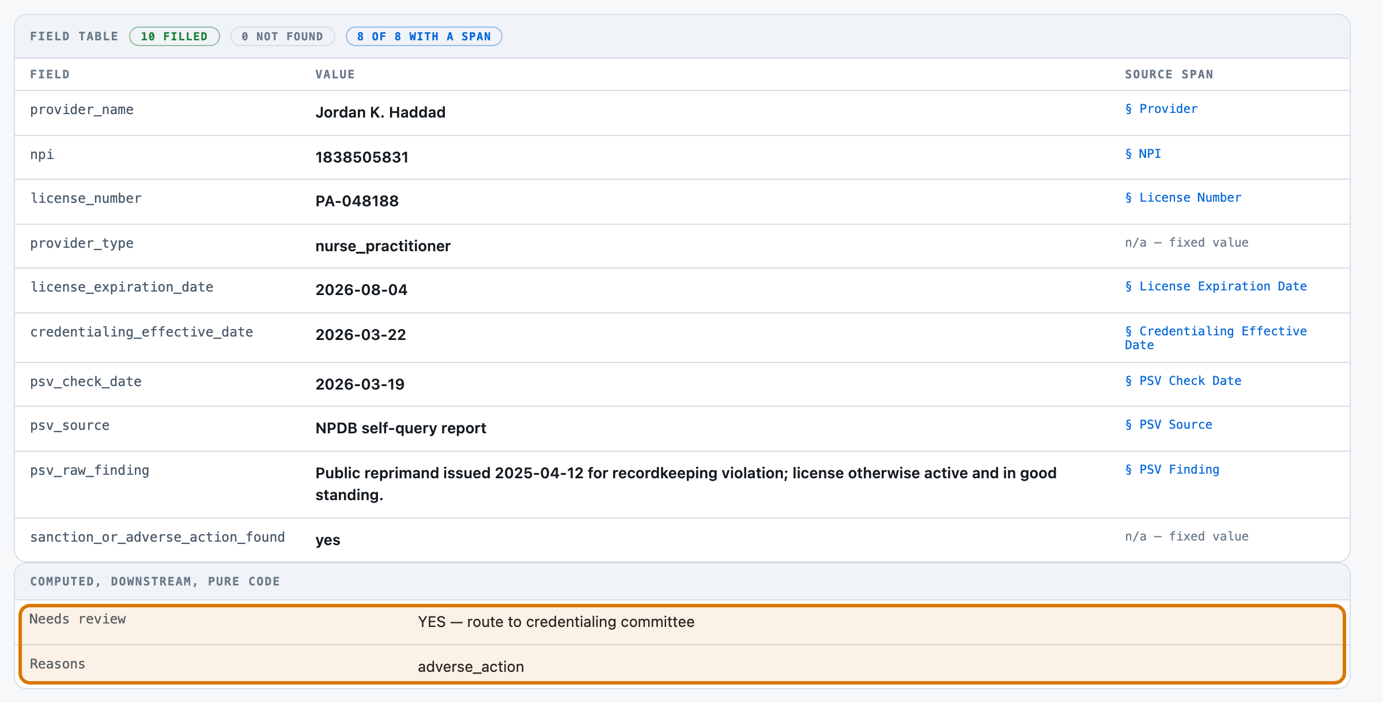1383x703 pixels.
Task: Select the Jordan K. Haddad value
Action: 380,112
